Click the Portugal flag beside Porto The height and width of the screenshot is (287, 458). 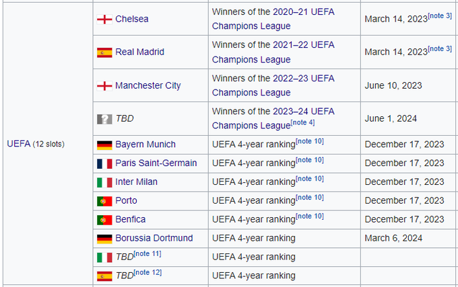104,201
